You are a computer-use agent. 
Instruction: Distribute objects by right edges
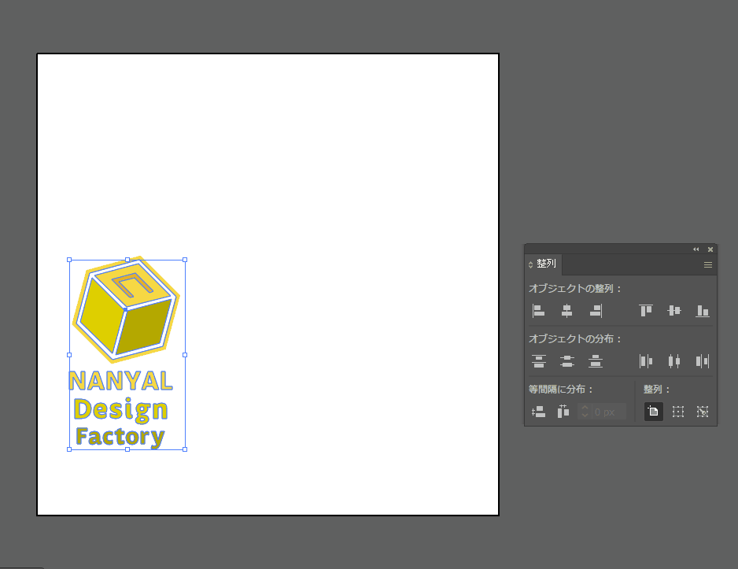pyautogui.click(x=703, y=361)
